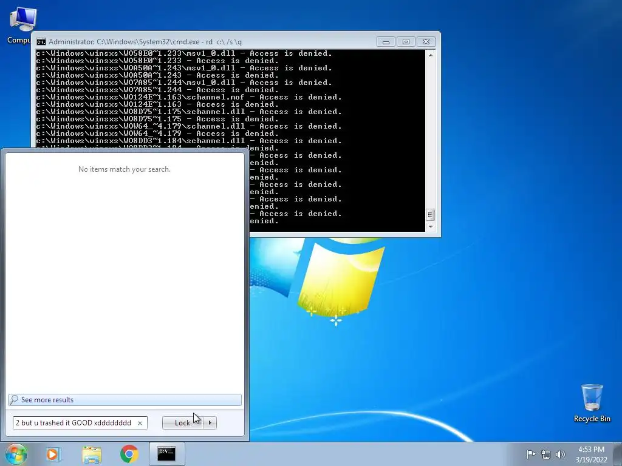Click the cmd window title bar icon

pos(41,42)
